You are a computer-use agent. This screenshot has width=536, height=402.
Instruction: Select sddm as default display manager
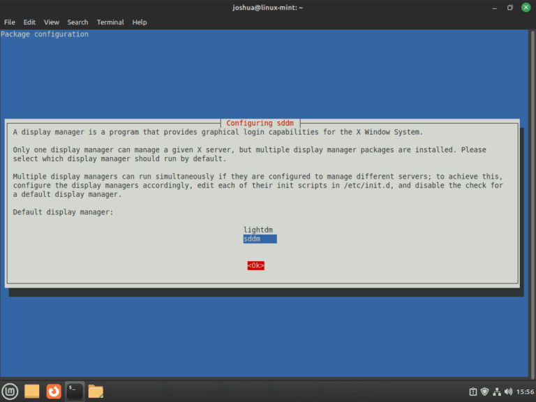[260, 239]
